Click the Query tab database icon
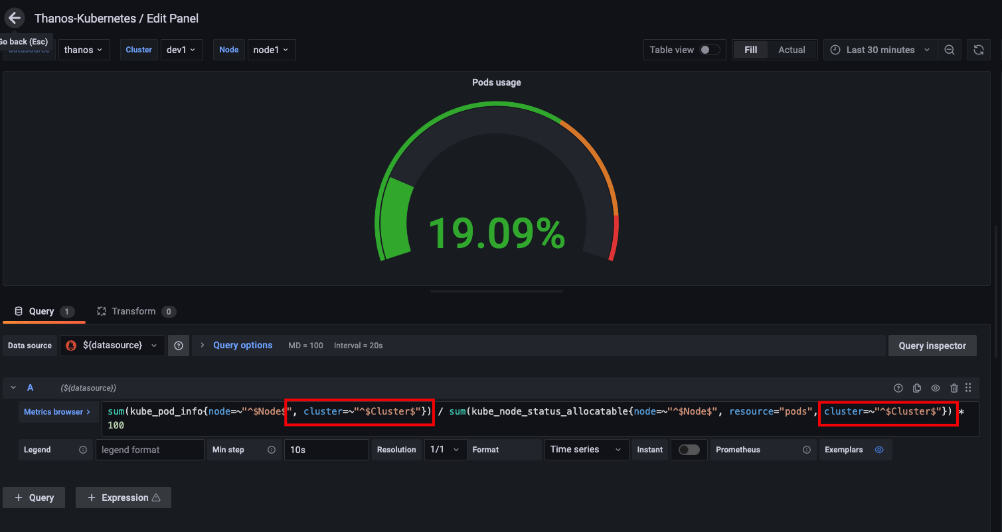Screen dimensions: 1002x532 click(x=19, y=311)
